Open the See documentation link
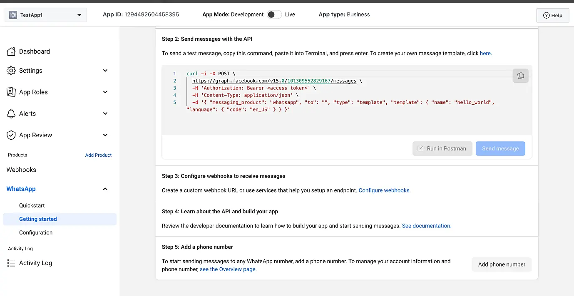This screenshot has height=296, width=574. [426, 226]
